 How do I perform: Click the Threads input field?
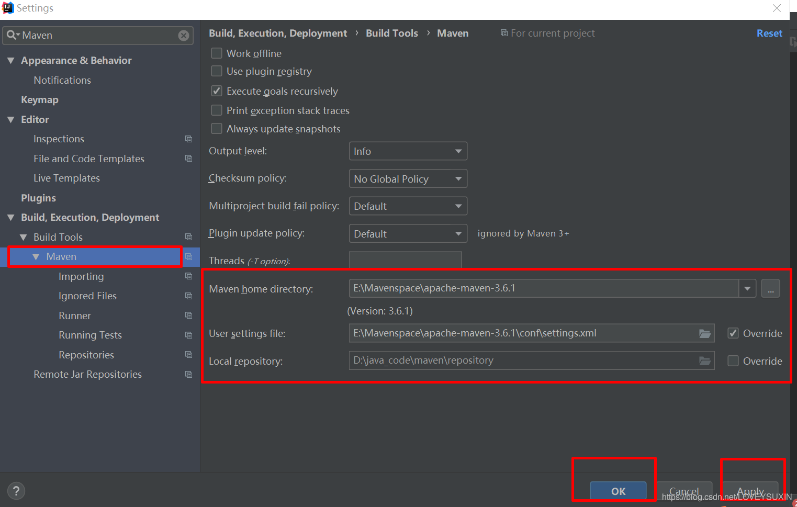tap(406, 260)
